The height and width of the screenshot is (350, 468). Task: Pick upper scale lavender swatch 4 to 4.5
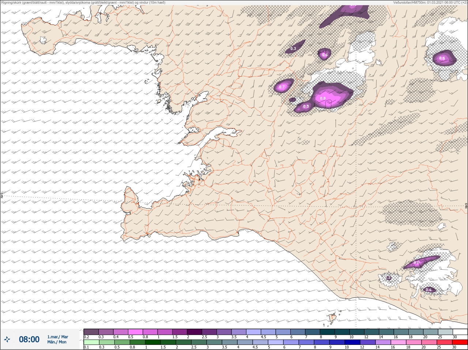(253, 332)
